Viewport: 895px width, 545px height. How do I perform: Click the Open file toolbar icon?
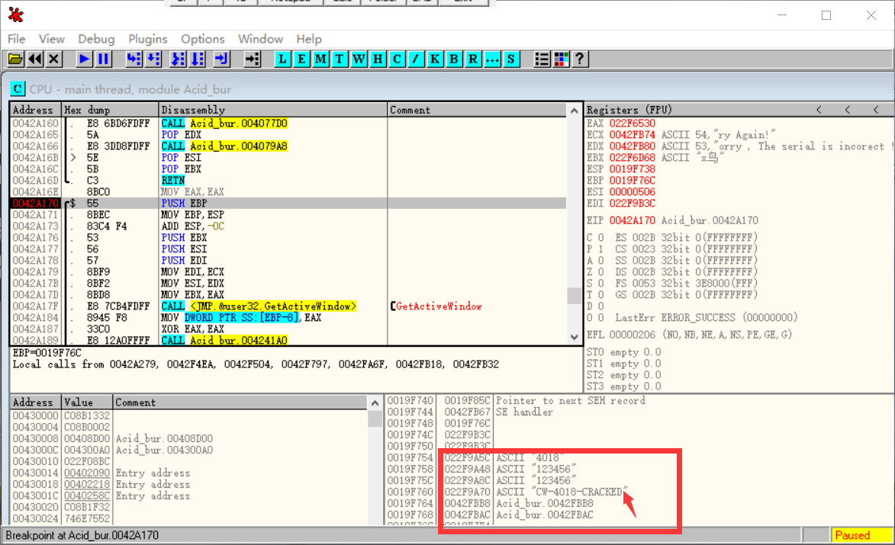pos(15,59)
